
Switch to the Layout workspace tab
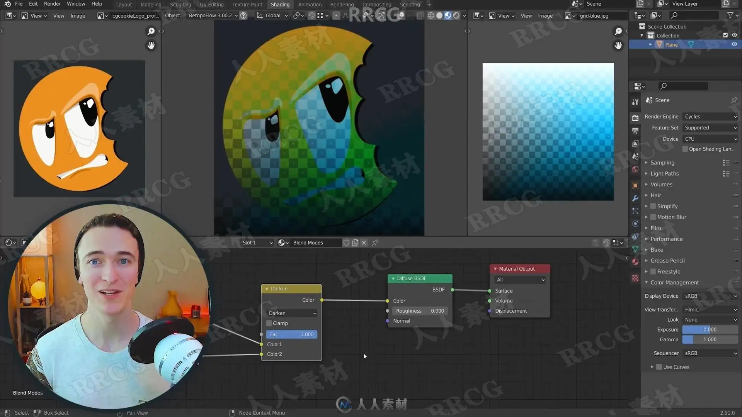click(124, 5)
